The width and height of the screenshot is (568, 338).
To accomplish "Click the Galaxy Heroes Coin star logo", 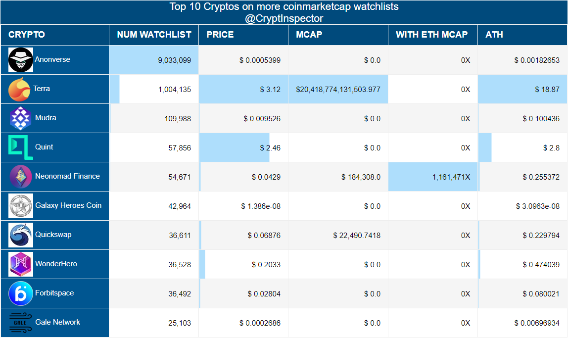I will coord(21,206).
